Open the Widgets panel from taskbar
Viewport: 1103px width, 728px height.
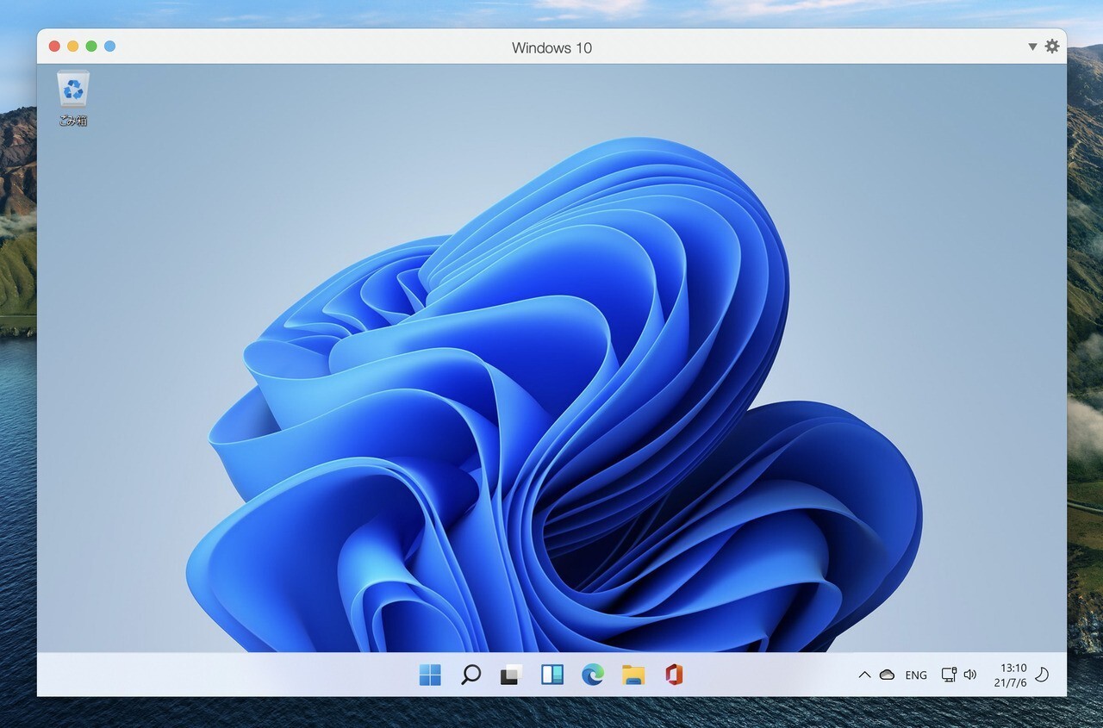[x=552, y=675]
